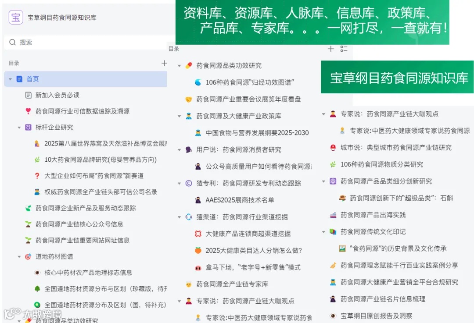This screenshot has height=323, width=474.
Task: Click the helmet icon of 城市说
Action: [333, 148]
